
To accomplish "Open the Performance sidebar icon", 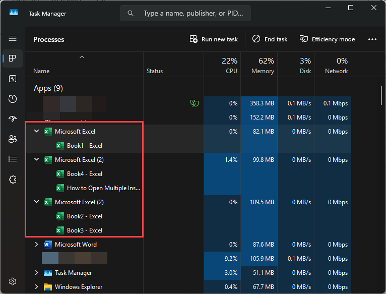I will (x=13, y=79).
